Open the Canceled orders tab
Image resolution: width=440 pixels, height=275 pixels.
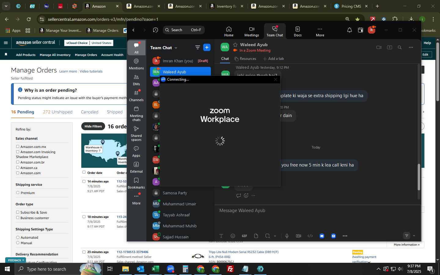90,112
